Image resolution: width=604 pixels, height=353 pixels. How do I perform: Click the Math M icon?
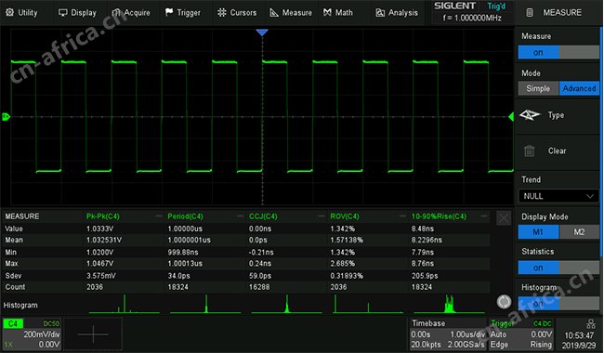point(327,13)
